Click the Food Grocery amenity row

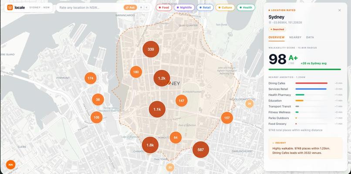306,124
